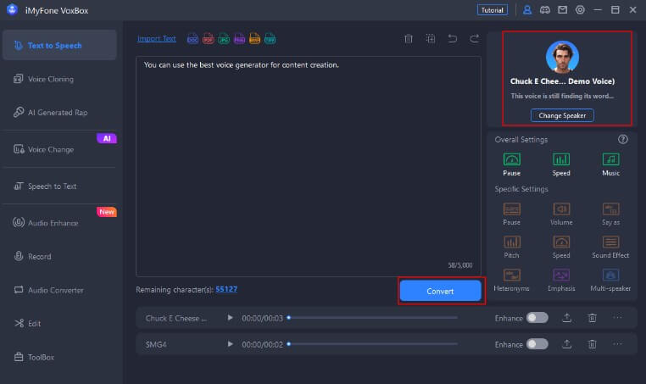Open the Multi-speaker setting
The image size is (646, 384).
[x=610, y=280]
